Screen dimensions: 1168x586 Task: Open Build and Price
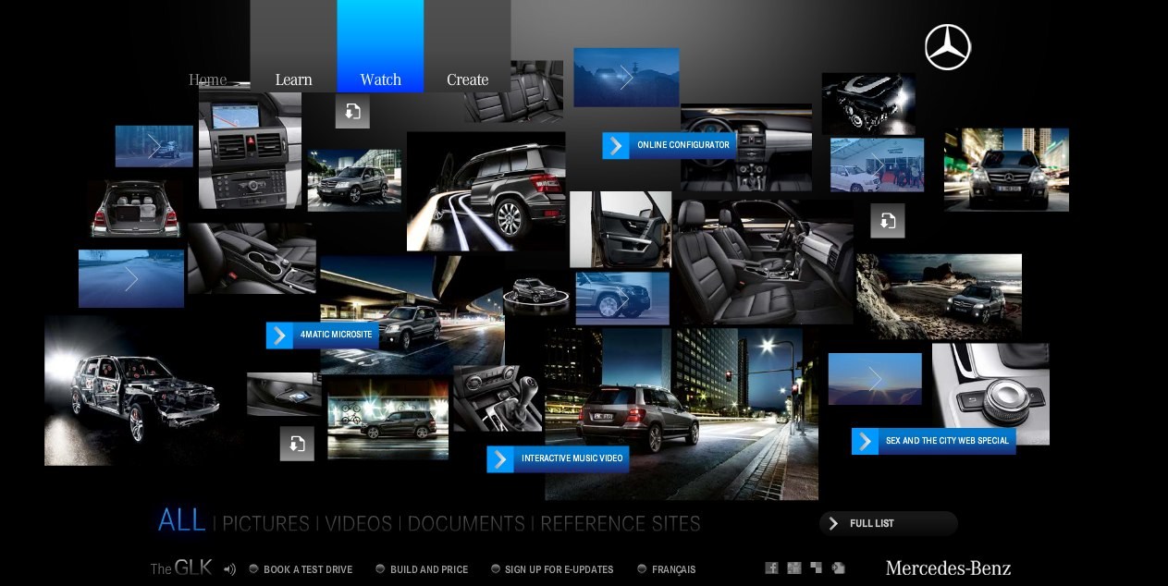(x=422, y=569)
